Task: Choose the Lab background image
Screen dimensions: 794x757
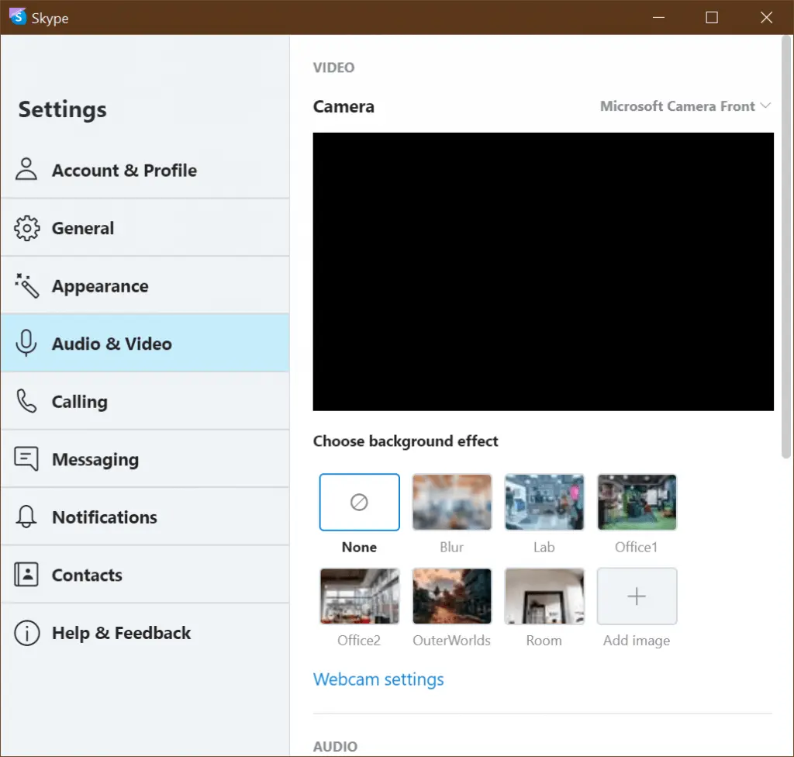Action: (x=544, y=503)
